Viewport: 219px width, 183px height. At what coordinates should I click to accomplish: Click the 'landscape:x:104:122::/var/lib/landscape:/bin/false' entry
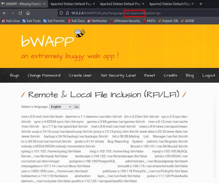[x=111, y=156]
